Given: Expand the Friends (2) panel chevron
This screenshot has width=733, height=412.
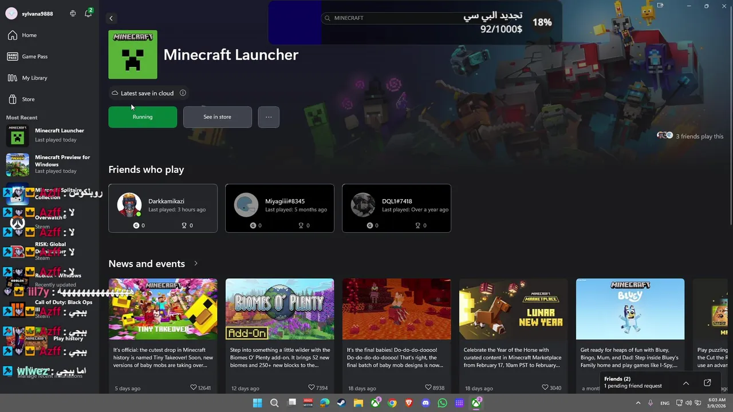Looking at the screenshot, I should point(686,383).
